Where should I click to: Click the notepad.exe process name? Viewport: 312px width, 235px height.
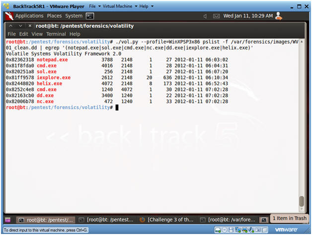[x=52, y=60]
